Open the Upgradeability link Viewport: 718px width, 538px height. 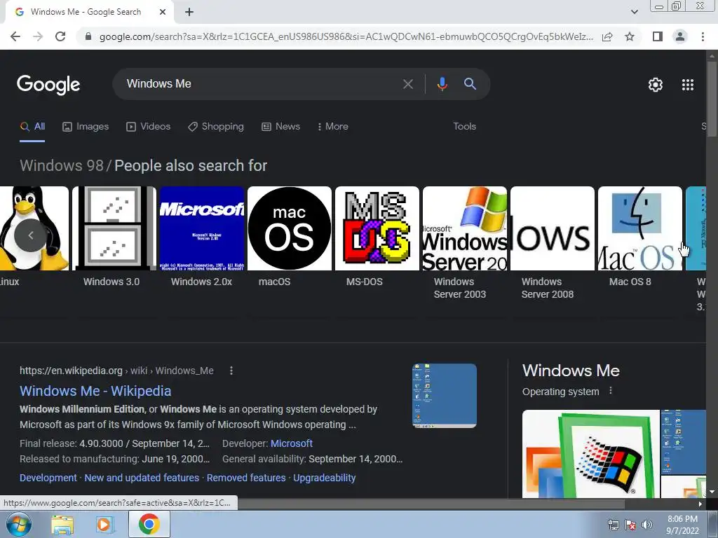click(324, 478)
